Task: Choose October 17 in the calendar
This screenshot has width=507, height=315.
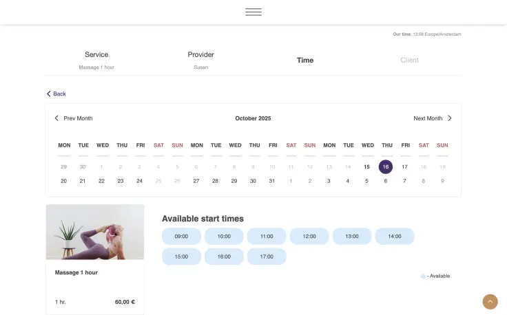Action: point(404,166)
